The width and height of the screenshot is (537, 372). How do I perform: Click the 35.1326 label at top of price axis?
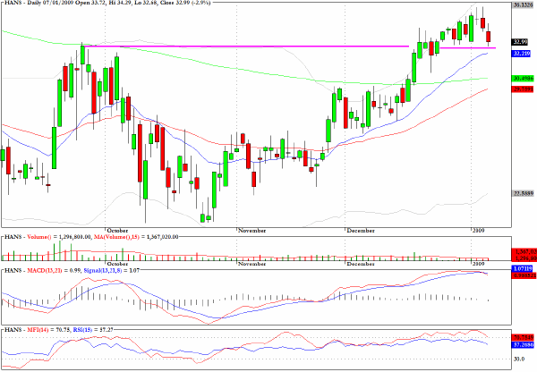523,4
